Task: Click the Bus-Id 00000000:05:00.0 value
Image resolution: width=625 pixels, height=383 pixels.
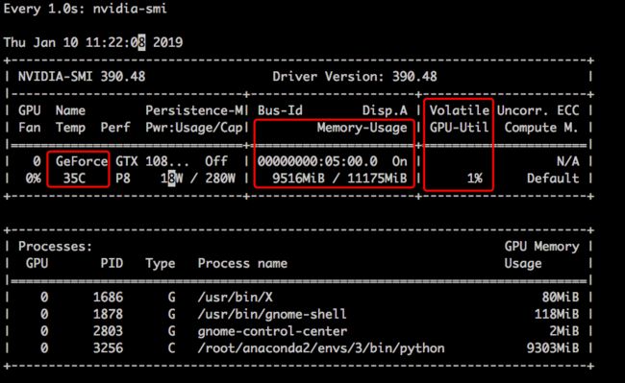Action: pos(317,161)
